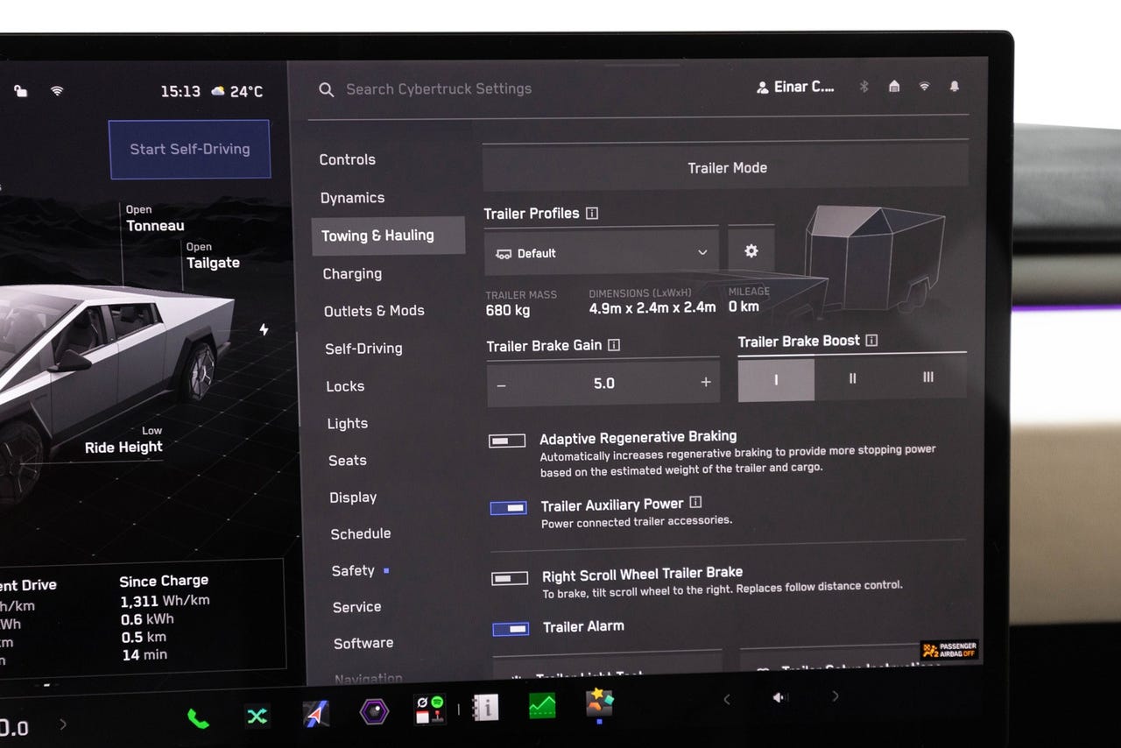1121x748 pixels.
Task: Open the green stock chart app
Action: [542, 705]
